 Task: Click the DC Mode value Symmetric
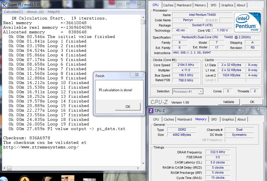239,135
